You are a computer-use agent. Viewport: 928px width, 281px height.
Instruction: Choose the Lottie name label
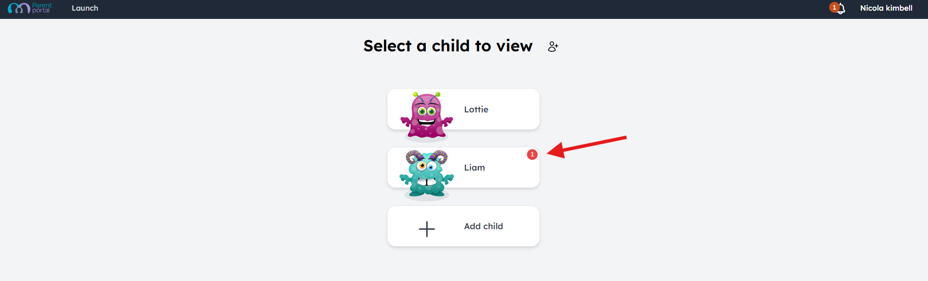(476, 109)
